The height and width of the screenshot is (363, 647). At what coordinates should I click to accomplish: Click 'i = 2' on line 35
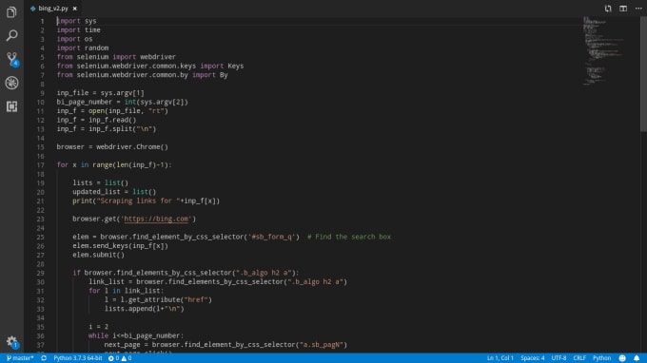(98, 327)
